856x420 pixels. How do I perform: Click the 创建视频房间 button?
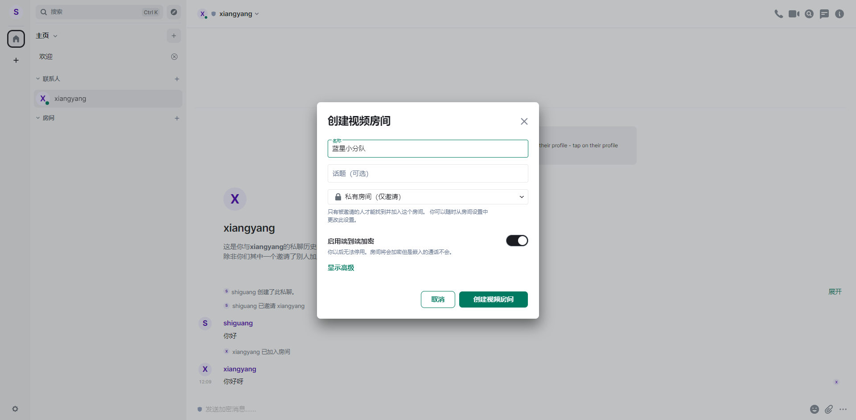(x=494, y=299)
